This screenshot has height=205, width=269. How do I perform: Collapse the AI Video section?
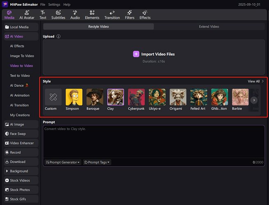coord(21,36)
